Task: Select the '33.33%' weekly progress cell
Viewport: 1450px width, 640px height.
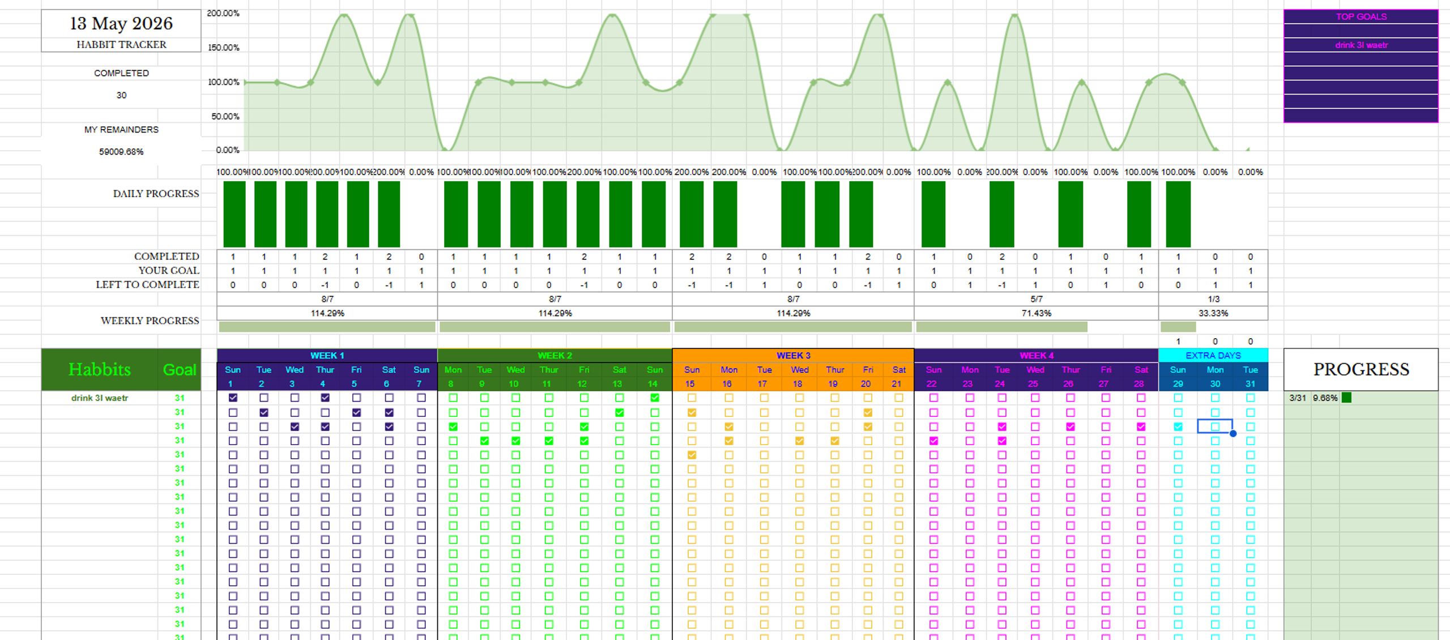Action: point(1213,313)
